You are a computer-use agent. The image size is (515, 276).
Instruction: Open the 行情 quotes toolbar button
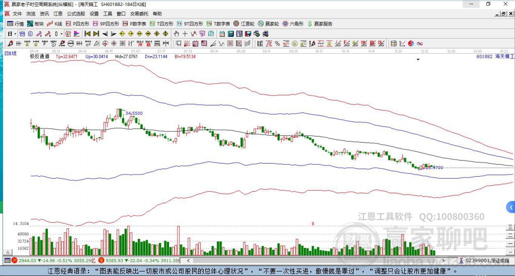click(16, 24)
